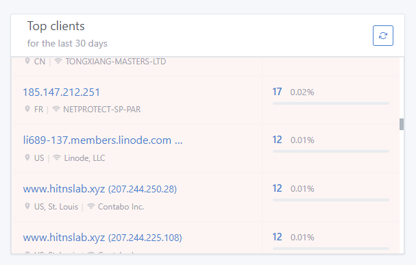Click count 12 for 207.244.250.28 row
416x265 pixels.
[x=278, y=188]
